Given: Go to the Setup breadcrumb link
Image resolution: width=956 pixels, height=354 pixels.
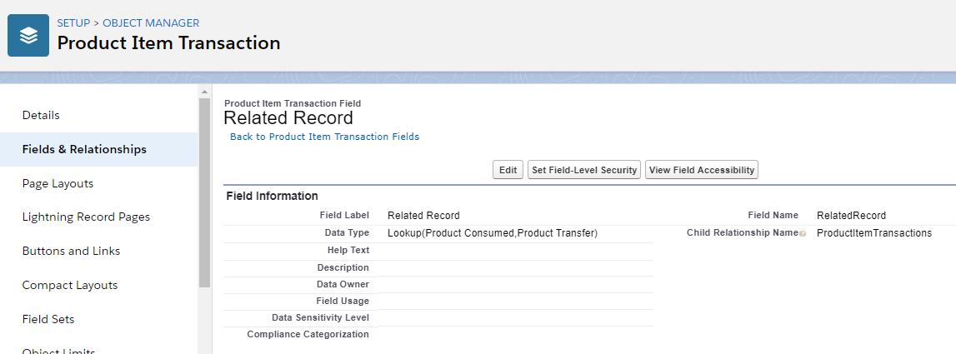Looking at the screenshot, I should tap(73, 23).
